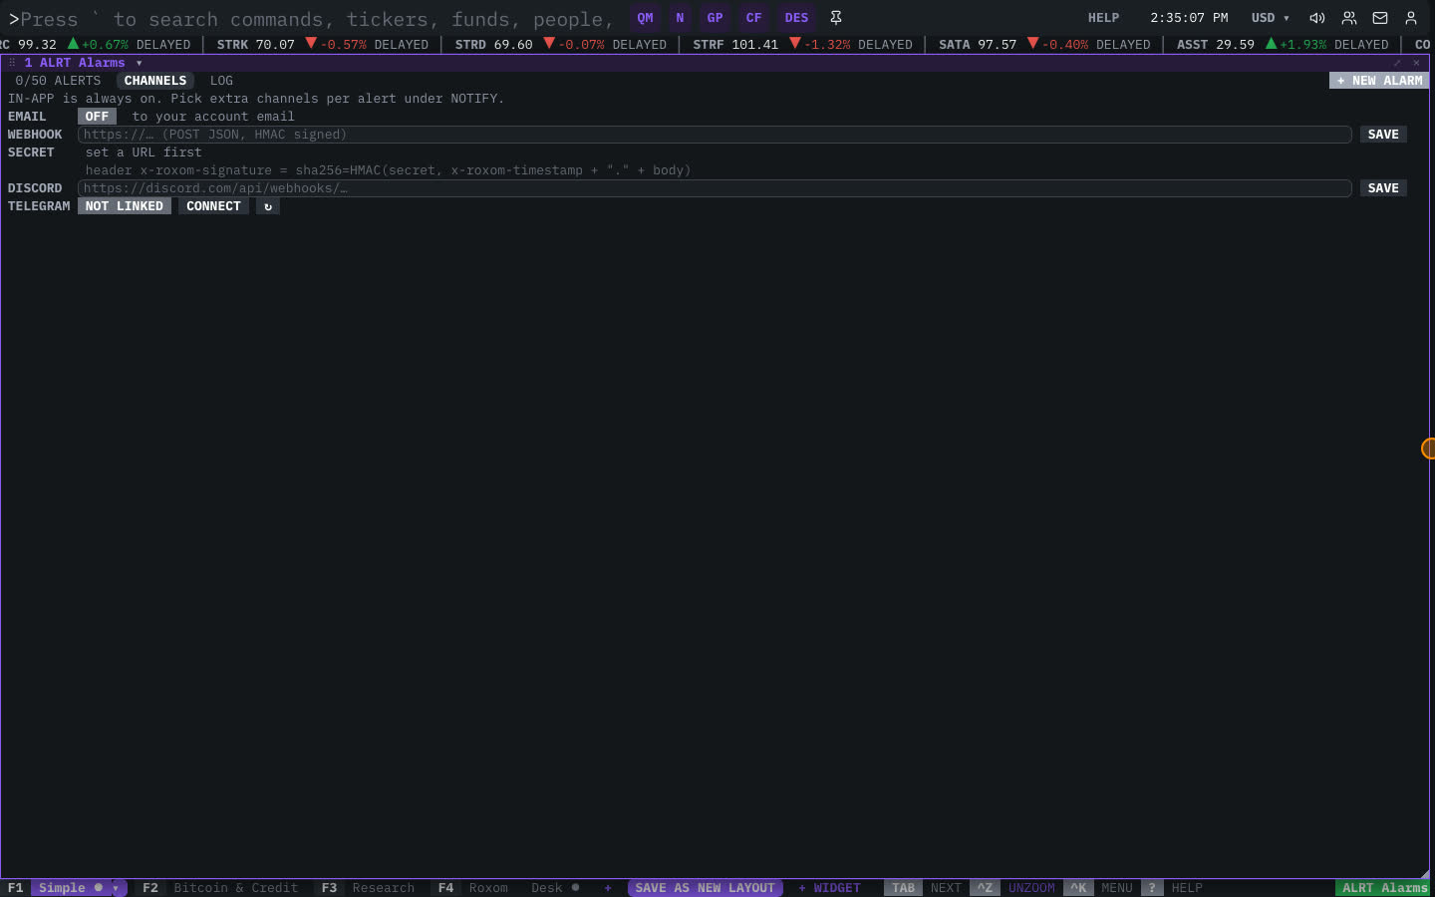Switch to F3 Research layout
The height and width of the screenshot is (897, 1435).
point(368,888)
